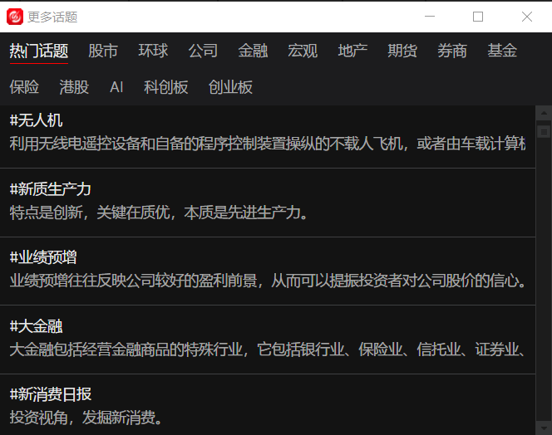Open the #新质生产力 topic
This screenshot has height=435, width=552.
pos(51,189)
